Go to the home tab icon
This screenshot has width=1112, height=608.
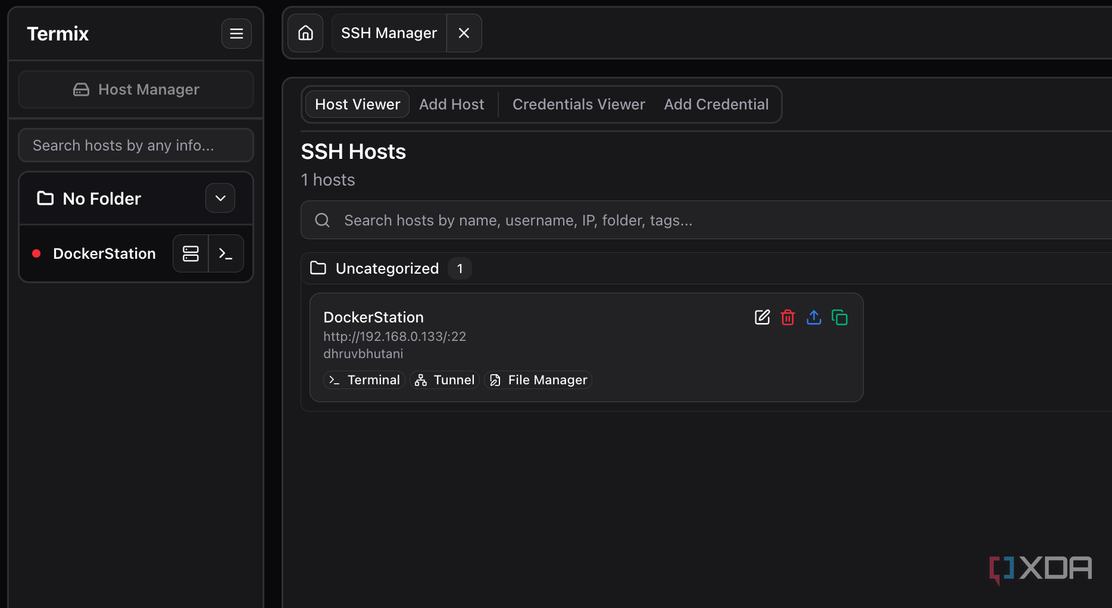(305, 33)
